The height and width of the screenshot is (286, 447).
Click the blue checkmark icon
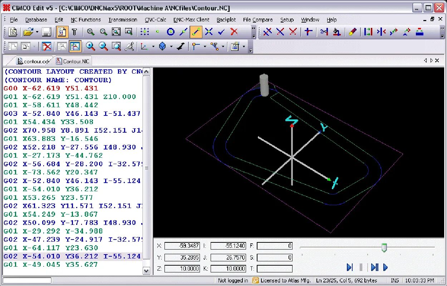pos(221,32)
